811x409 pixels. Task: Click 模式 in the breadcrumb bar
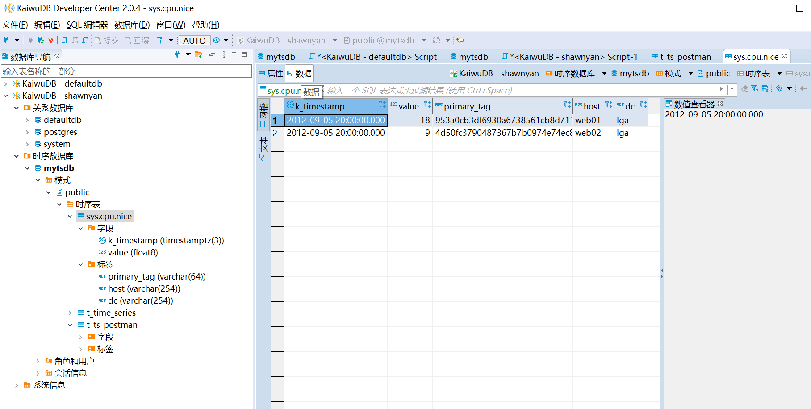click(669, 74)
